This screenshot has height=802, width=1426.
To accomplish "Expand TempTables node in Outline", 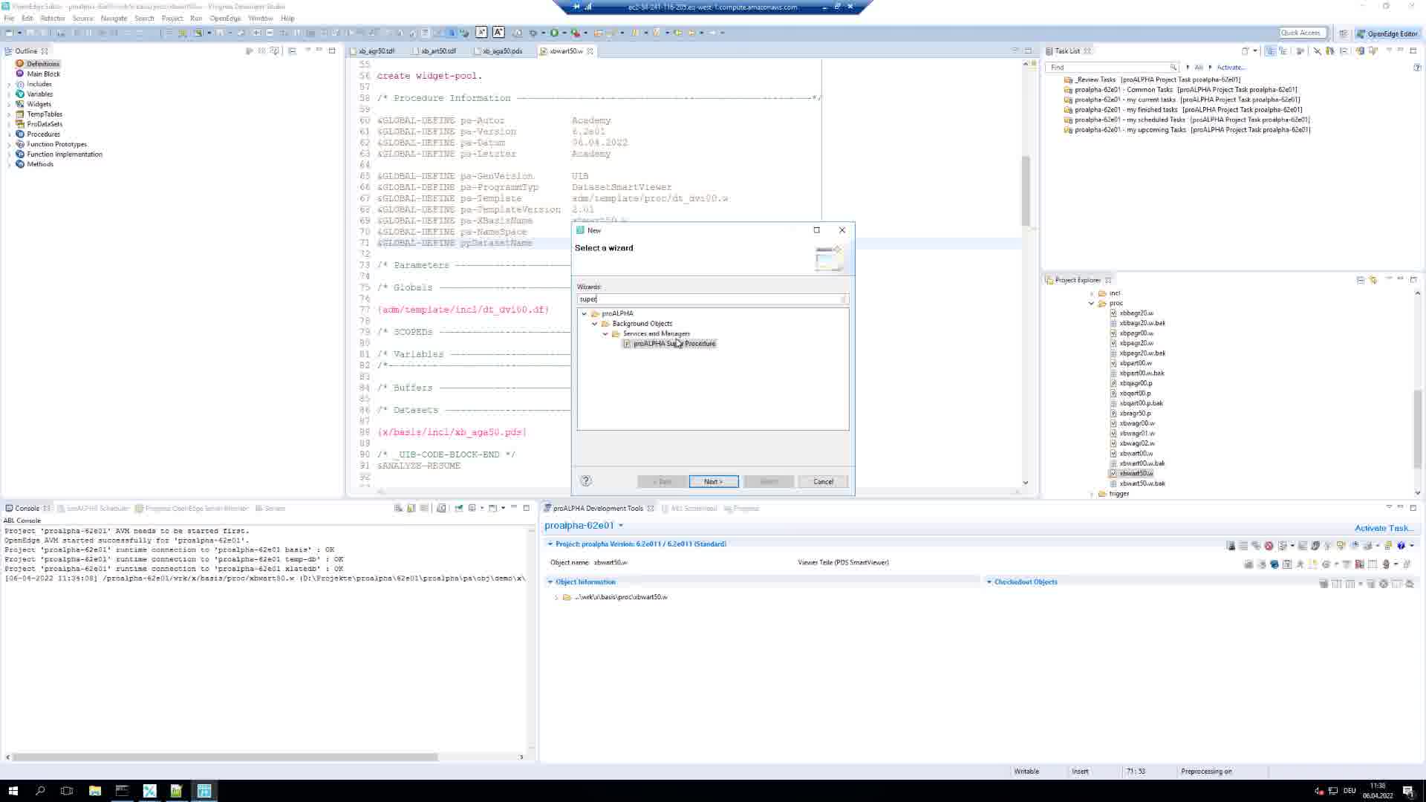I will 9,114.
